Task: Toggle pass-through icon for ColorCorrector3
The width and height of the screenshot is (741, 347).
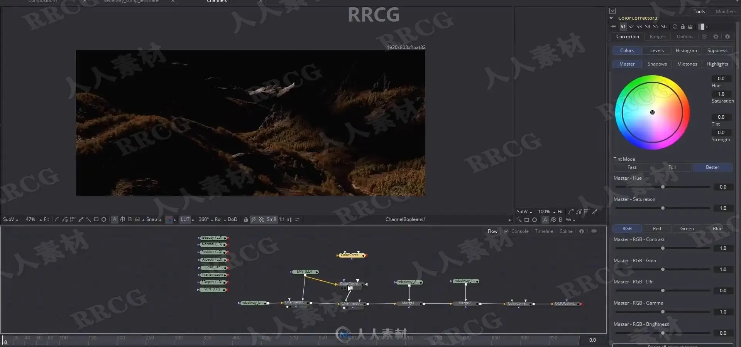Action: [675, 27]
